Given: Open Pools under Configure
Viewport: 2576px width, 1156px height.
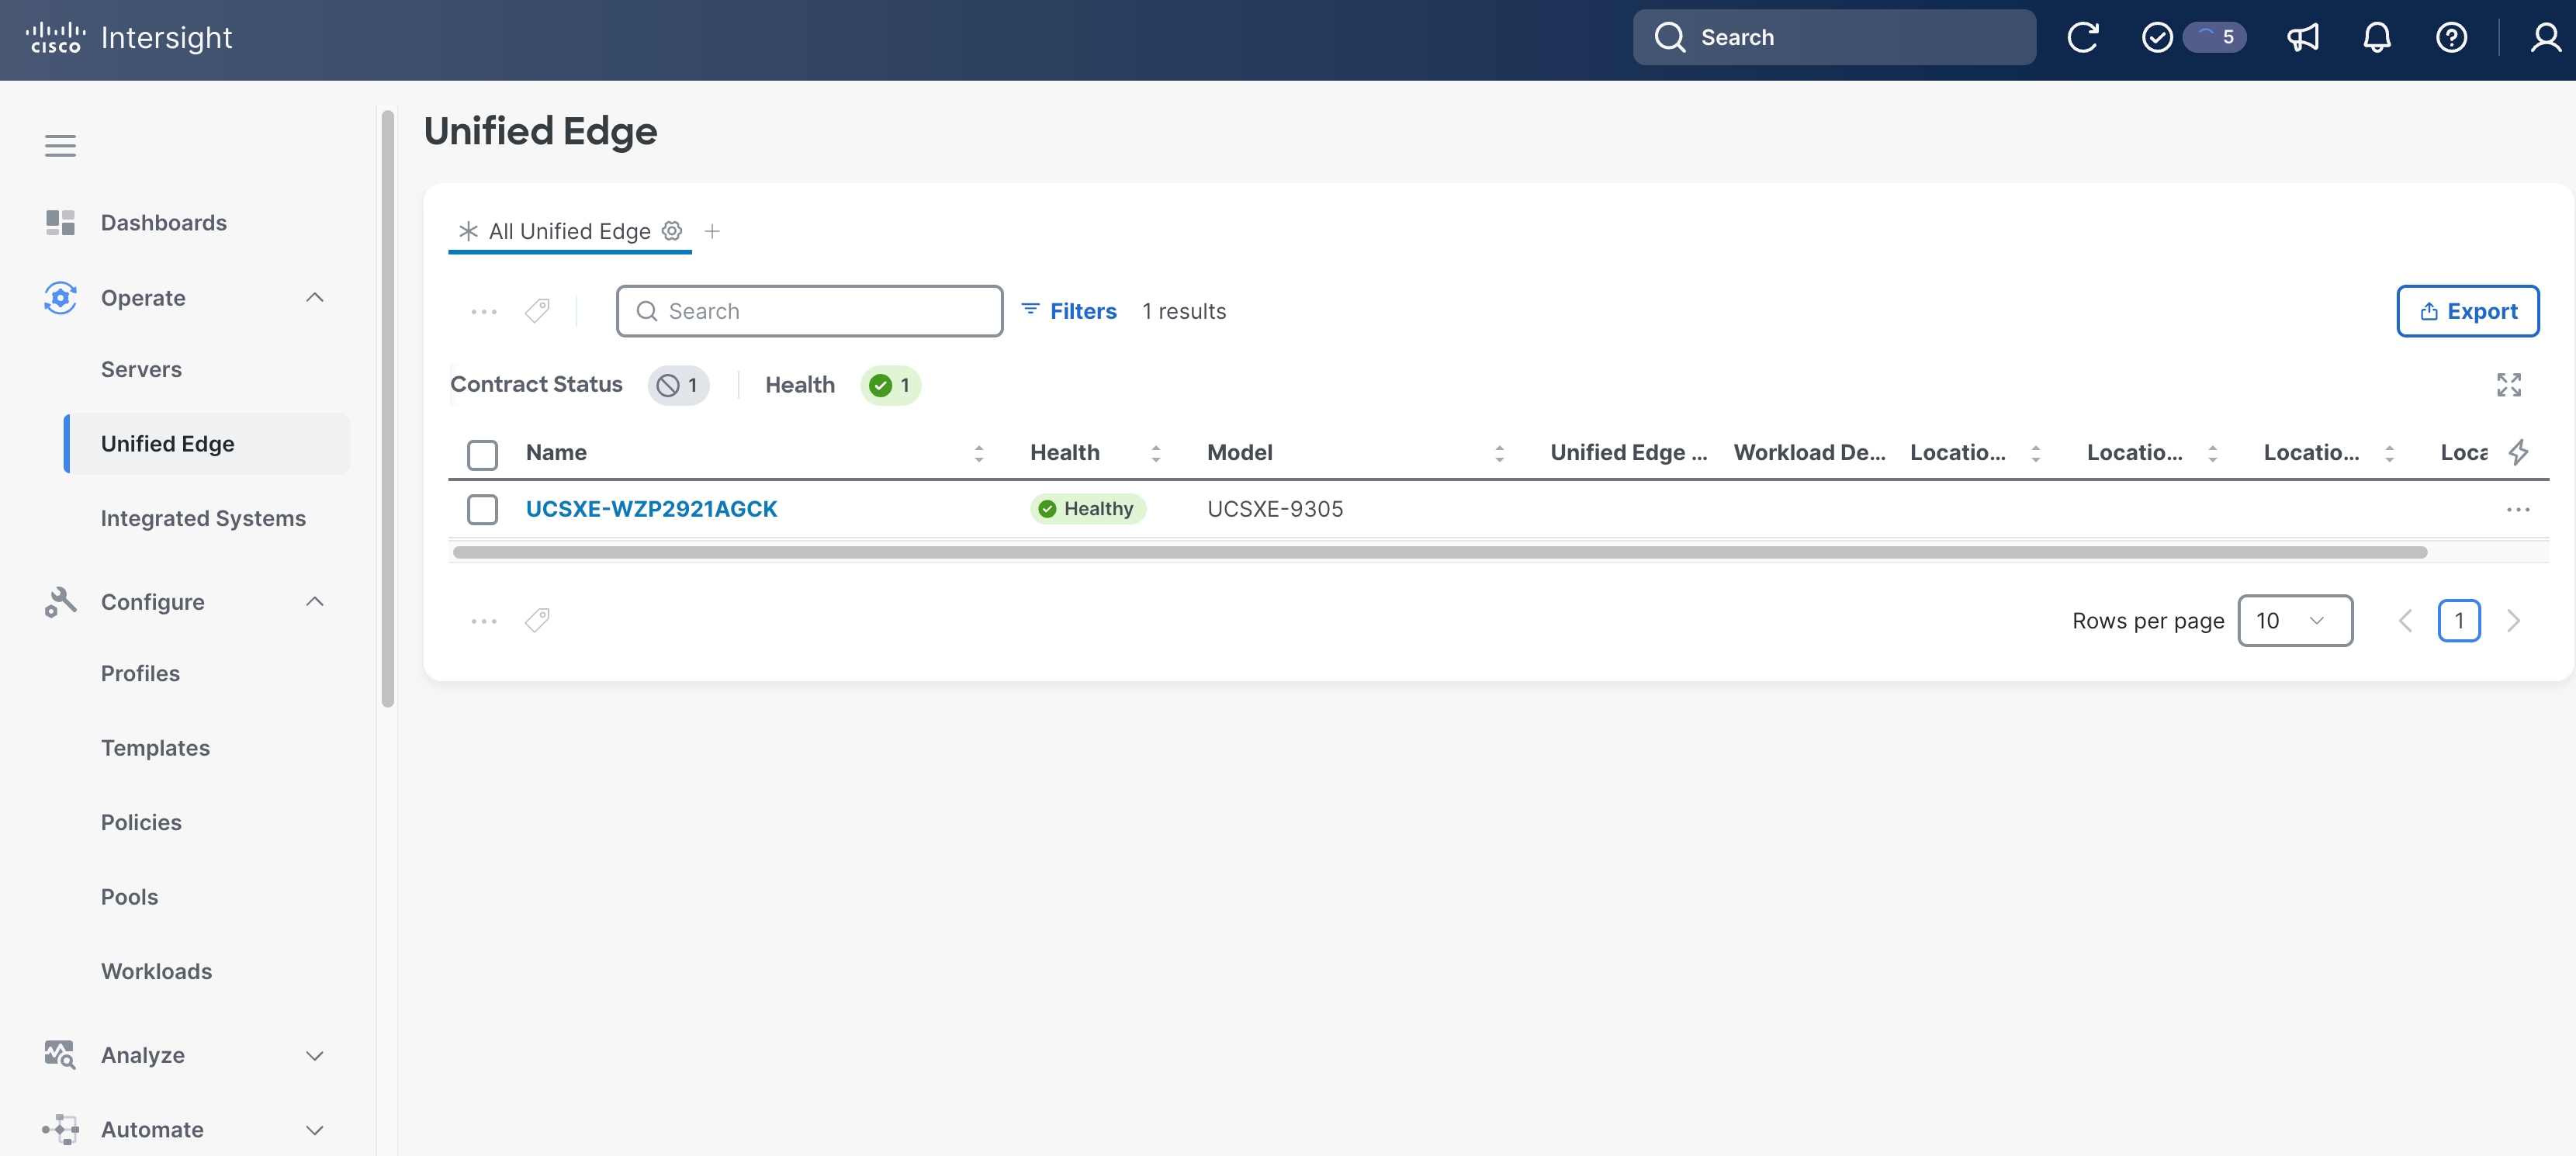Looking at the screenshot, I should (x=129, y=897).
